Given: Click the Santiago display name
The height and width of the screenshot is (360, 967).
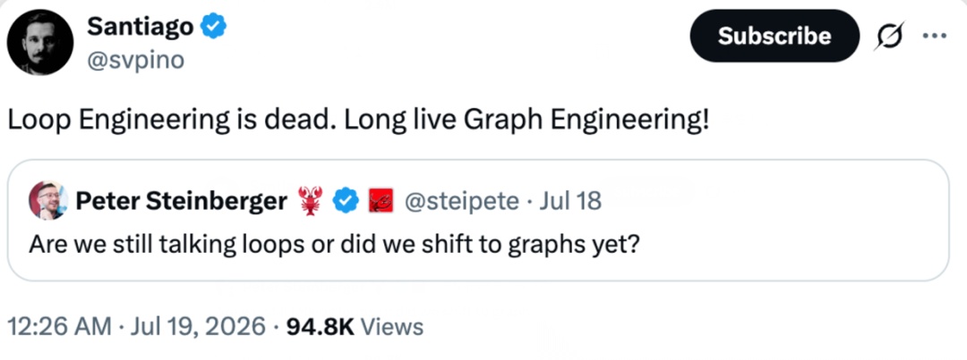Looking at the screenshot, I should click(x=141, y=27).
